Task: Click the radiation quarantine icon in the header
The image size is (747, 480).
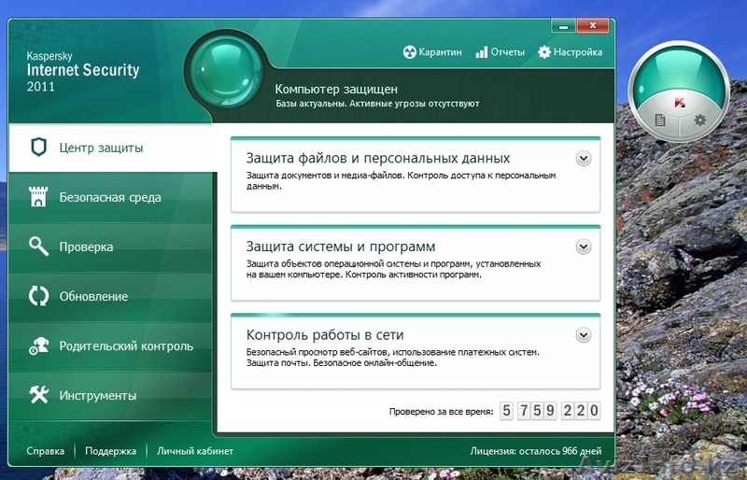Action: coord(409,52)
